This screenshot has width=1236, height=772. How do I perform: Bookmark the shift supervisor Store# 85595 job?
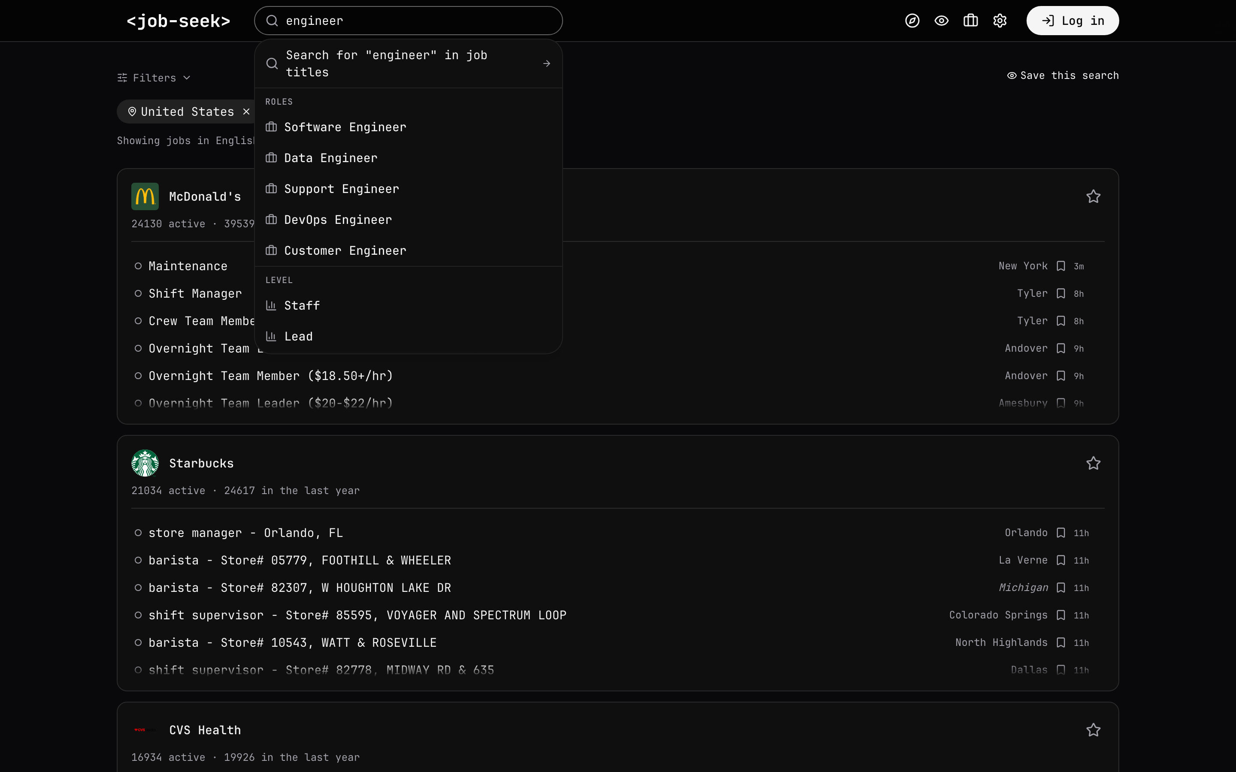tap(1061, 615)
